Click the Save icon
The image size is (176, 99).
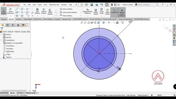coord(92,5)
